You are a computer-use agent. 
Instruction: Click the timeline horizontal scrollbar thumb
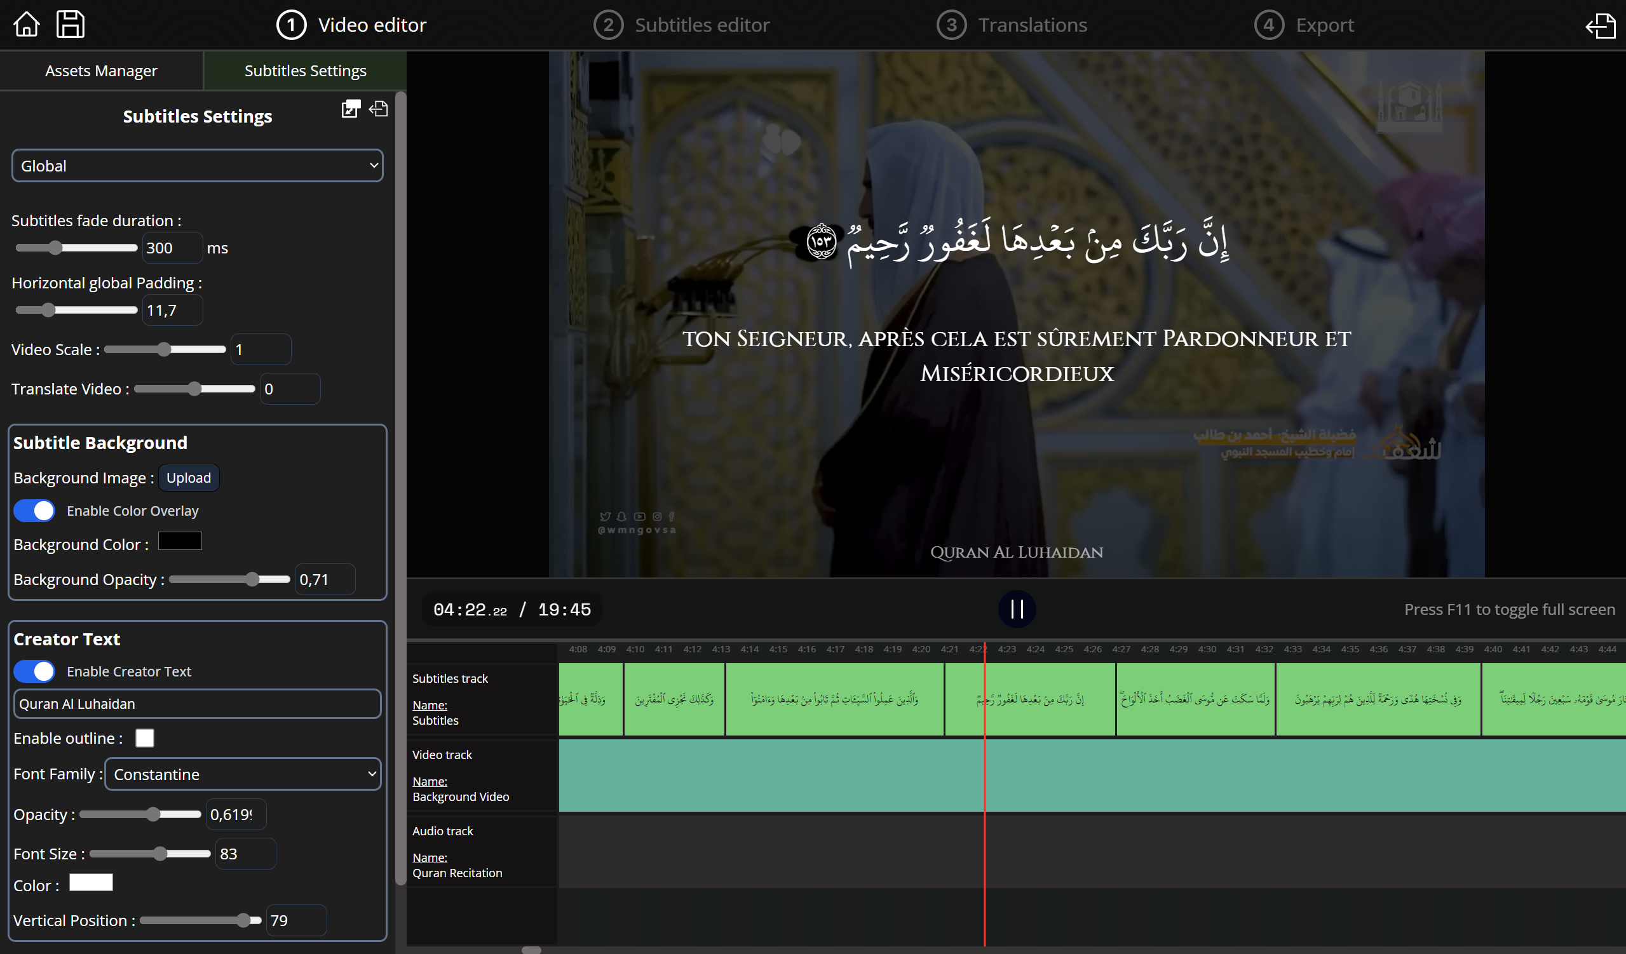(531, 950)
